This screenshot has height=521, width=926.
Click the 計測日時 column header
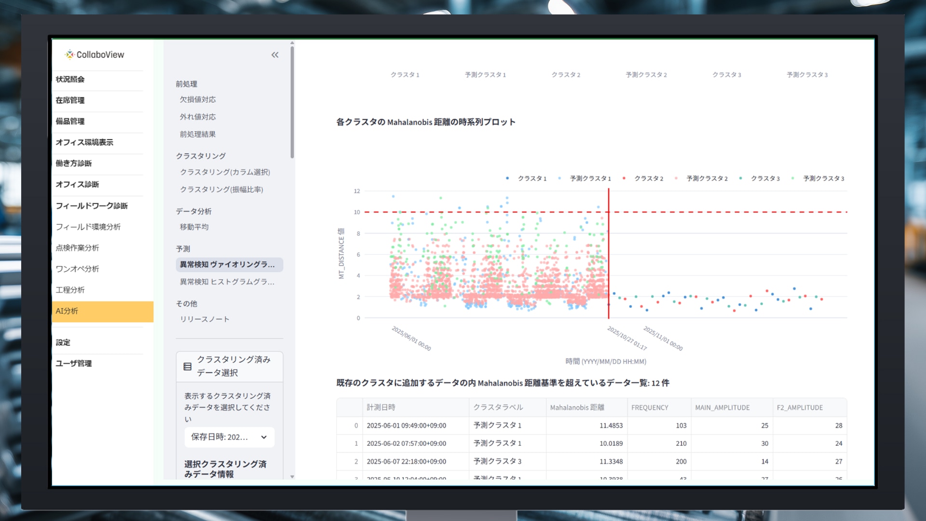381,408
